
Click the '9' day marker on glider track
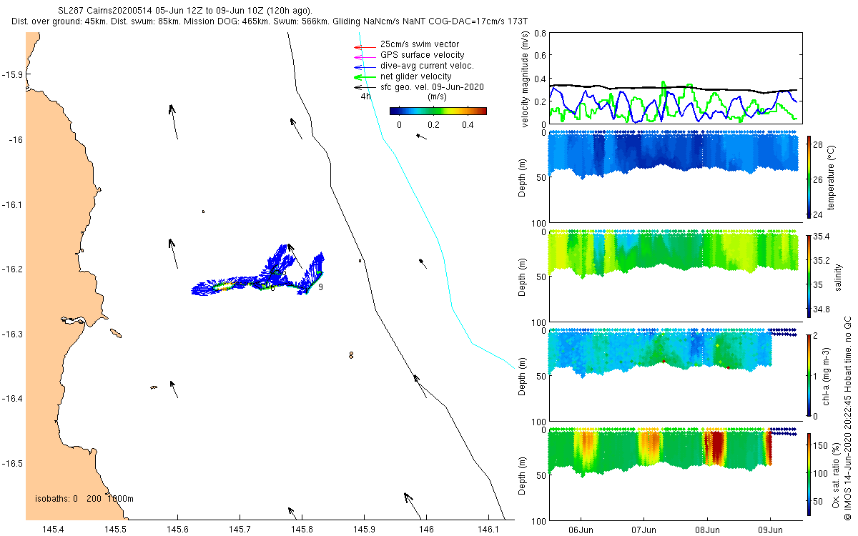320,287
